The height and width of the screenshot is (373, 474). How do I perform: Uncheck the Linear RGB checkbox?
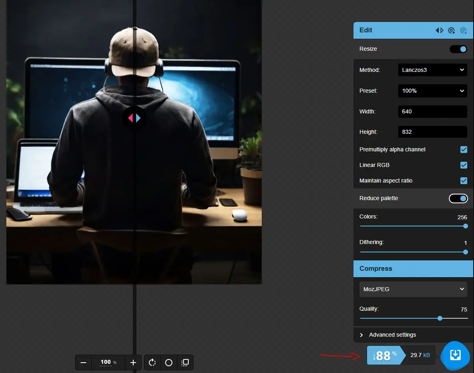tap(464, 165)
